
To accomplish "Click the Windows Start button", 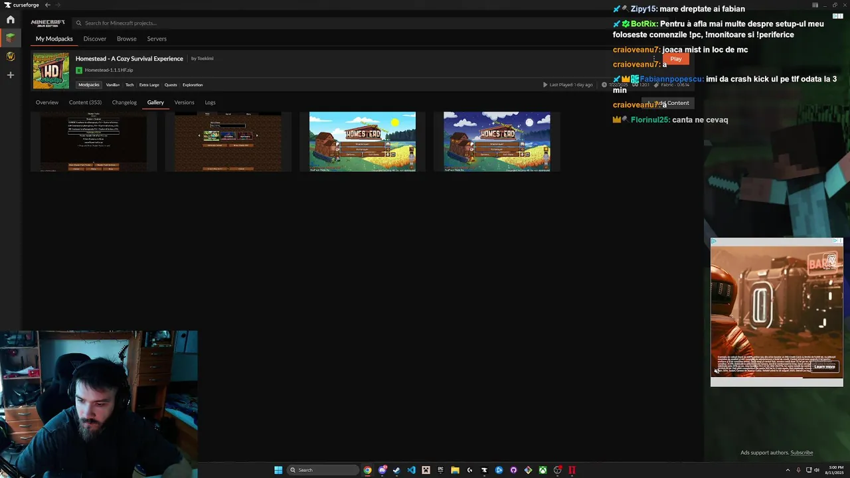I will 278,470.
